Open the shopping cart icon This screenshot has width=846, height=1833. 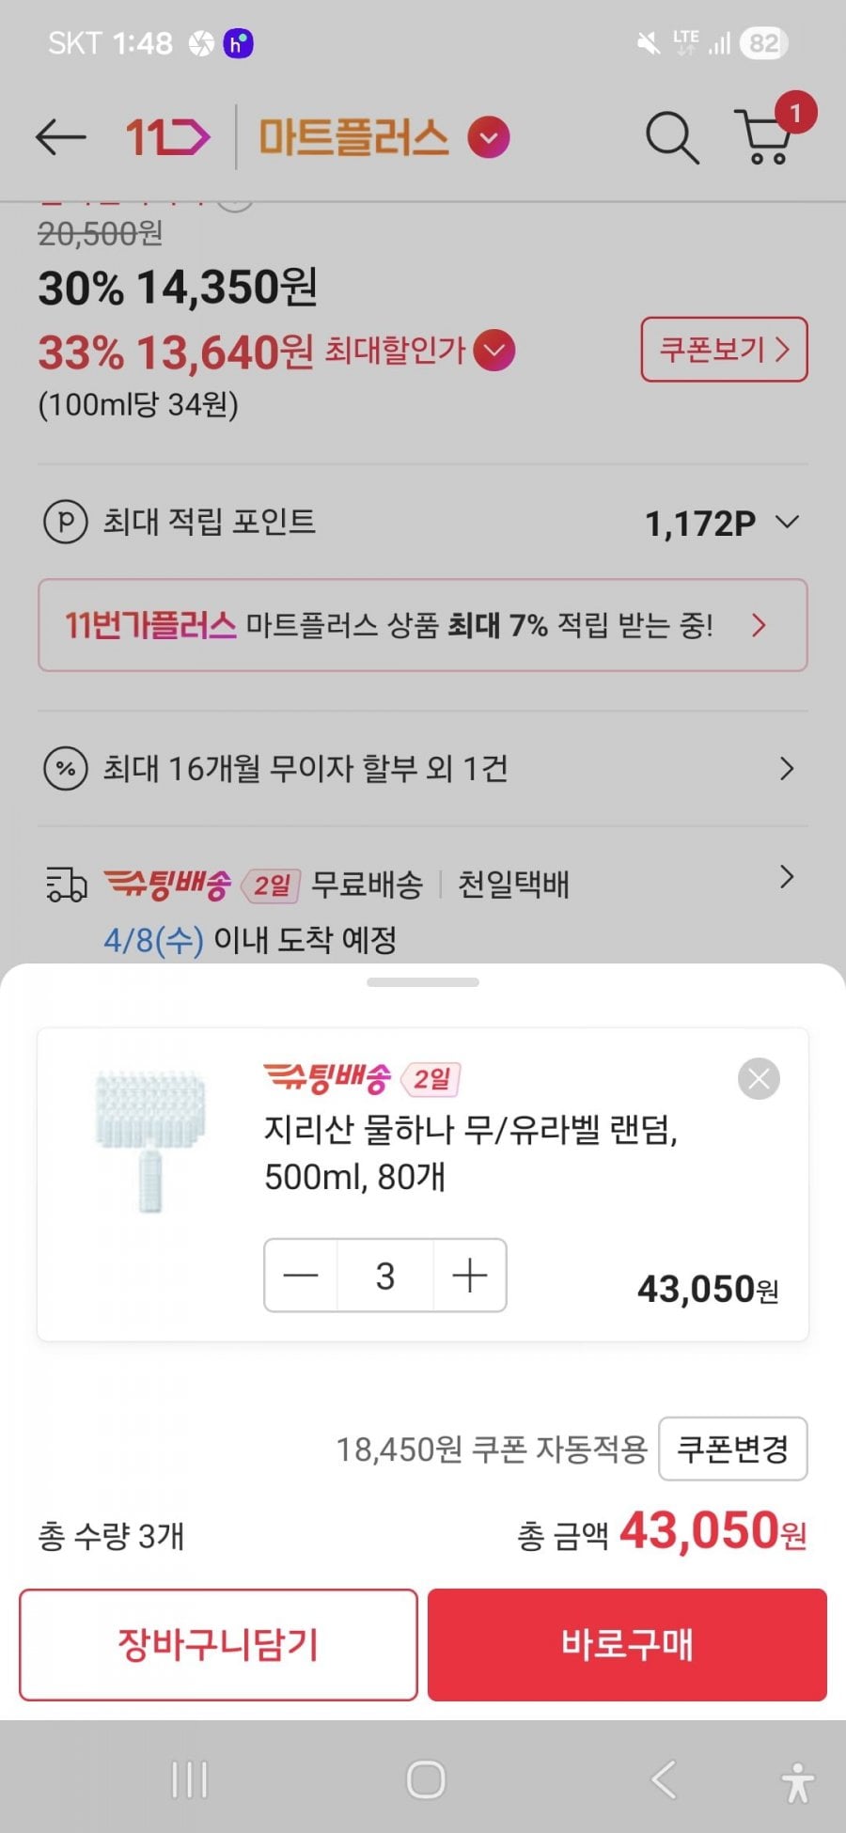[x=767, y=137]
